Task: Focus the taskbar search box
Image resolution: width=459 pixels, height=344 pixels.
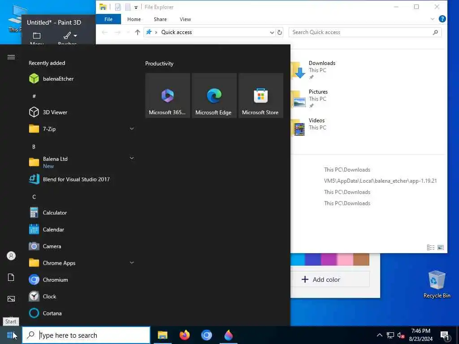Action: point(86,335)
